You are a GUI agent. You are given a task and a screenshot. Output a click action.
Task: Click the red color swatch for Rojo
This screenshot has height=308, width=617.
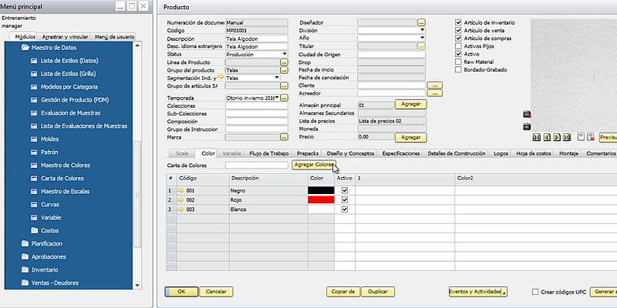pos(321,199)
